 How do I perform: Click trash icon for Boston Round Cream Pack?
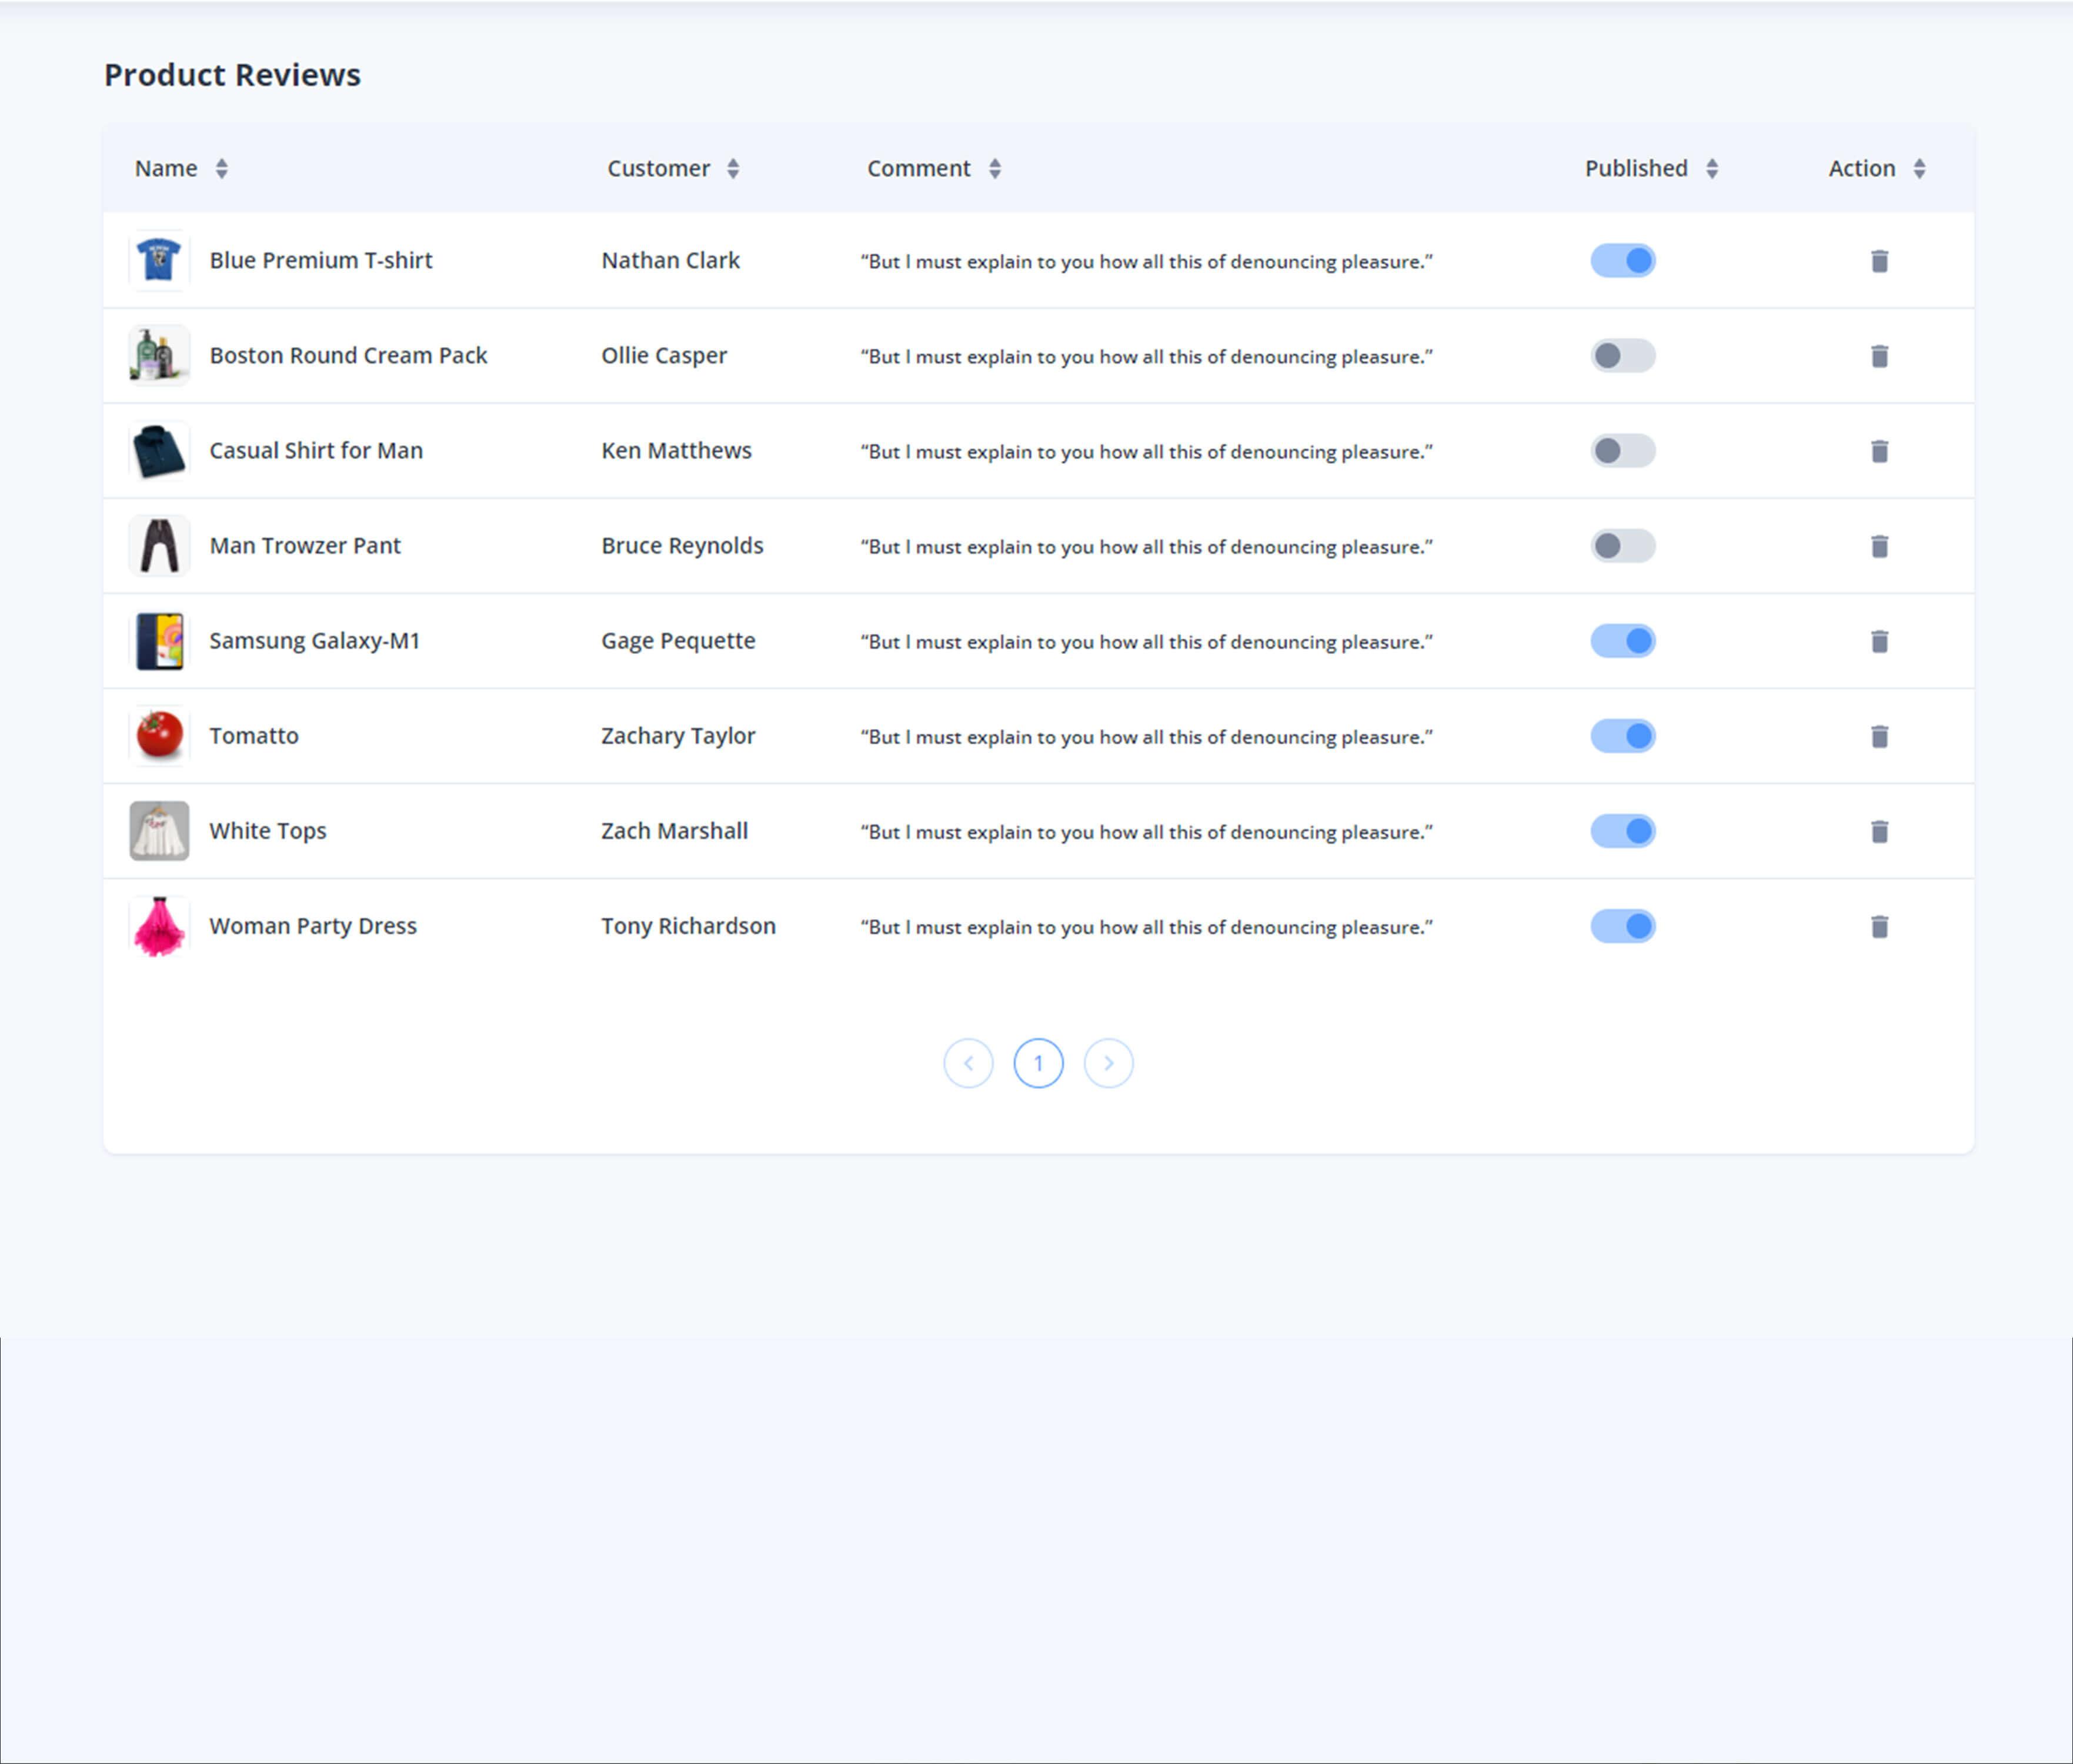point(1879,356)
